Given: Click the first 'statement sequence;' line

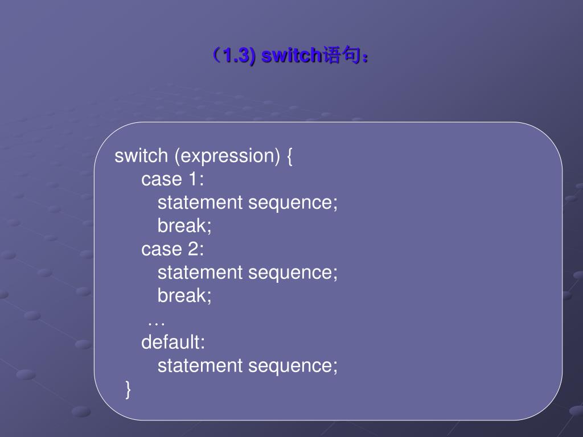Looking at the screenshot, I should tap(248, 203).
